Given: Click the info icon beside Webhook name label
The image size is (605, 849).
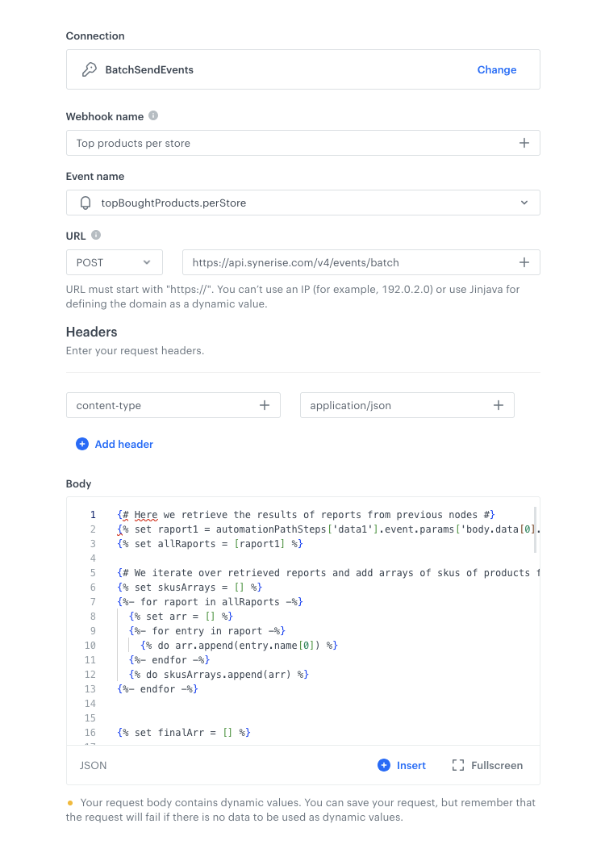Looking at the screenshot, I should [x=152, y=115].
